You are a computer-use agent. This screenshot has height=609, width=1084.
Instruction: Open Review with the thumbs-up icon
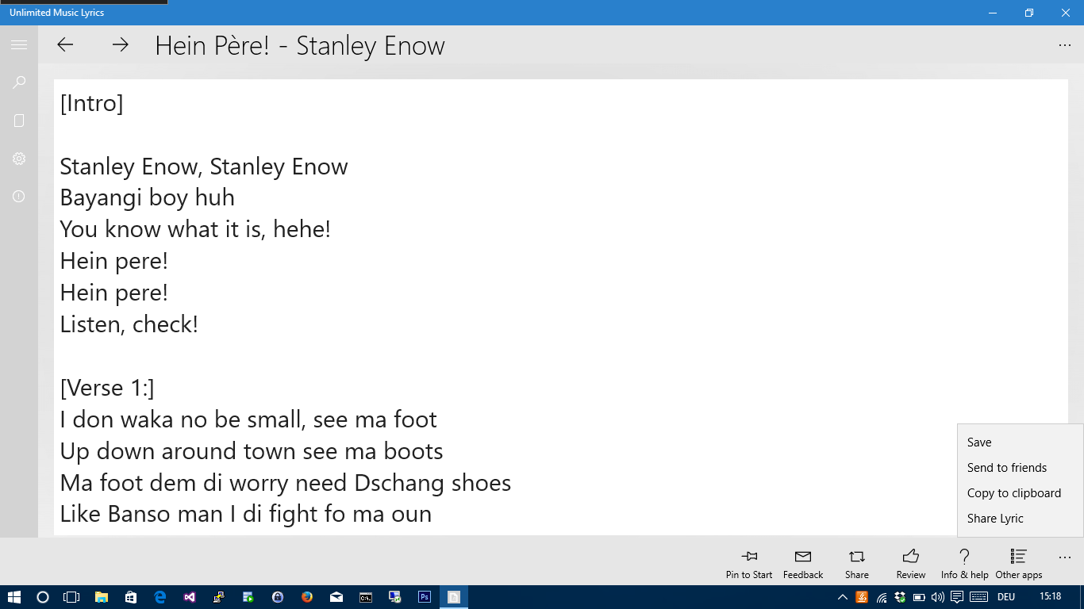910,561
